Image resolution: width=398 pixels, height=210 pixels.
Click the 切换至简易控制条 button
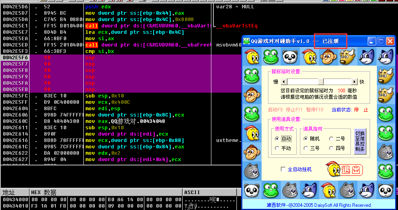(360, 142)
